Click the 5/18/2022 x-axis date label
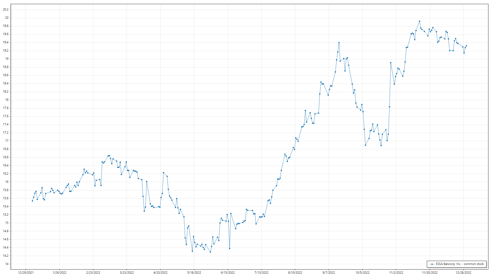492x277 pixels. [x=194, y=272]
